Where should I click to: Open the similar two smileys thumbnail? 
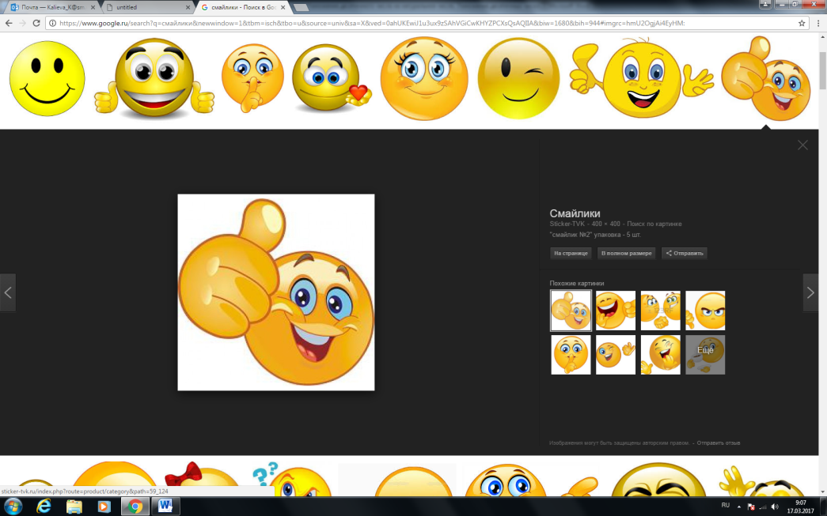pyautogui.click(x=660, y=311)
